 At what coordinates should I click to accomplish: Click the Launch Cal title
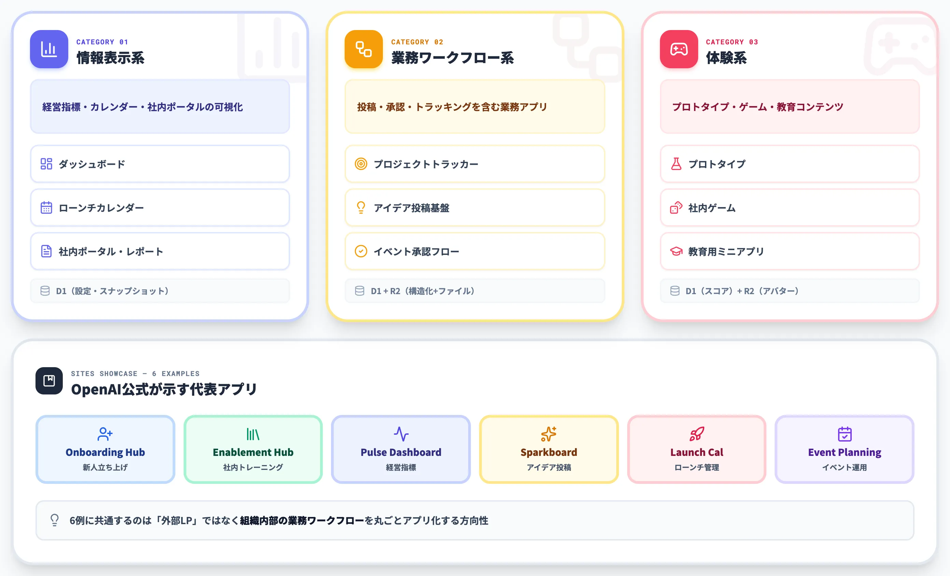(697, 452)
